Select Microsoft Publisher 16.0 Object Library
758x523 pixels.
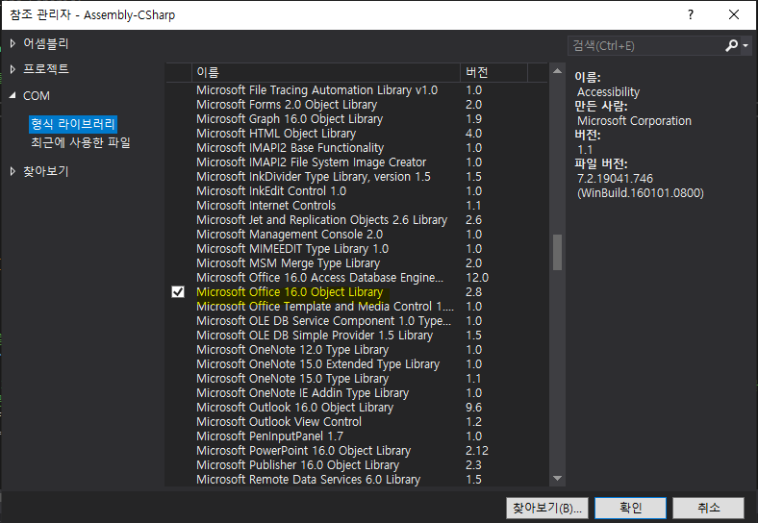357,465
